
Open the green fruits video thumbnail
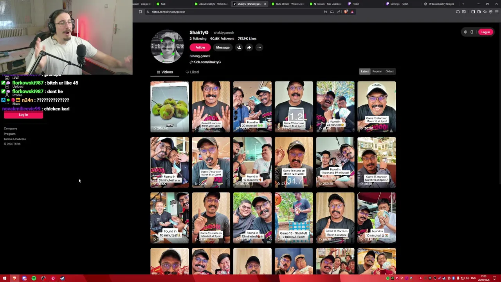[x=169, y=107]
